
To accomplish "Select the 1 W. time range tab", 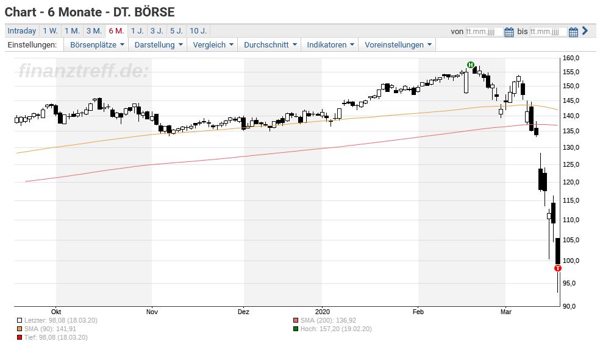I will [x=50, y=31].
